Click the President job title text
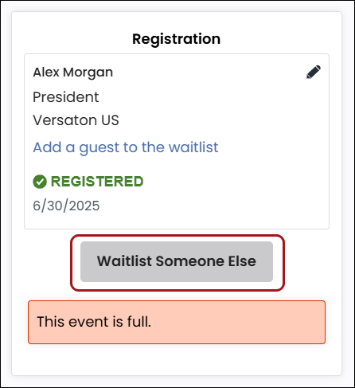The image size is (355, 388). pyautogui.click(x=66, y=97)
